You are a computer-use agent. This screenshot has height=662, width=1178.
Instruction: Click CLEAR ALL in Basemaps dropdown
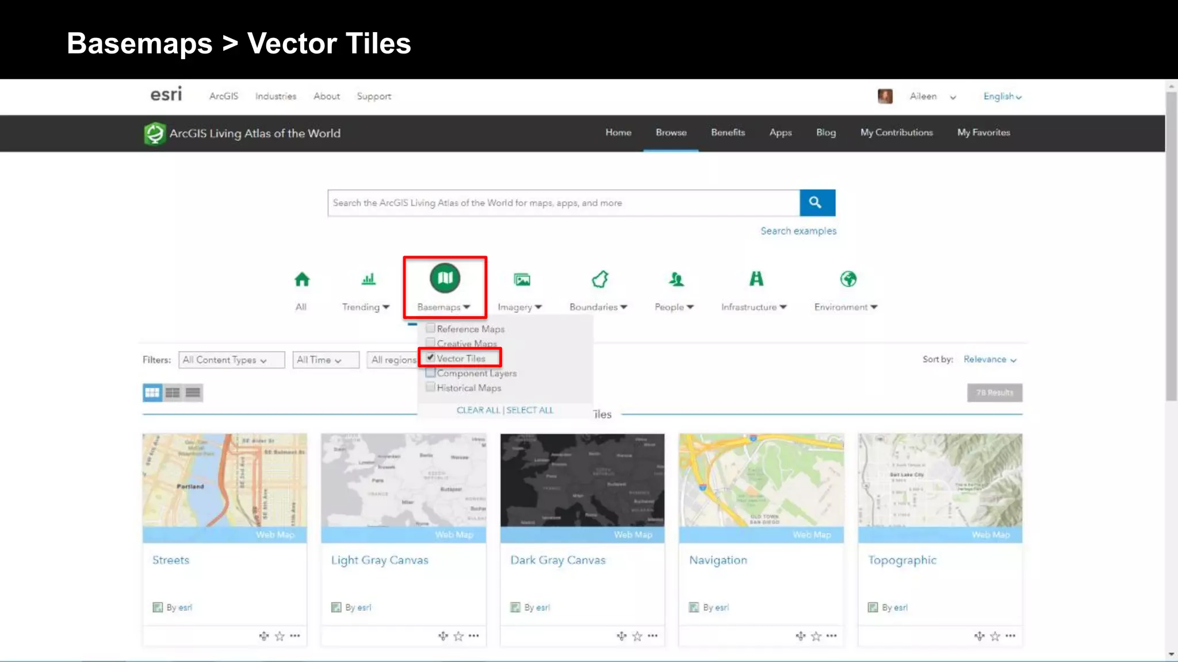pos(478,410)
